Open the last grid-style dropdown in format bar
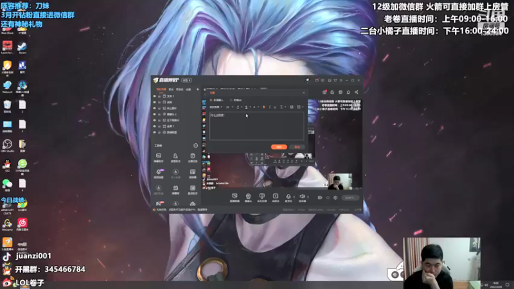Image resolution: width=514 pixels, height=289 pixels. coord(300,107)
